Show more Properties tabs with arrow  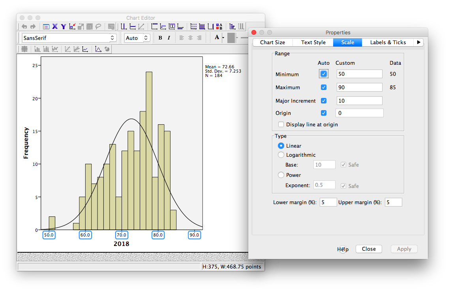pos(419,42)
